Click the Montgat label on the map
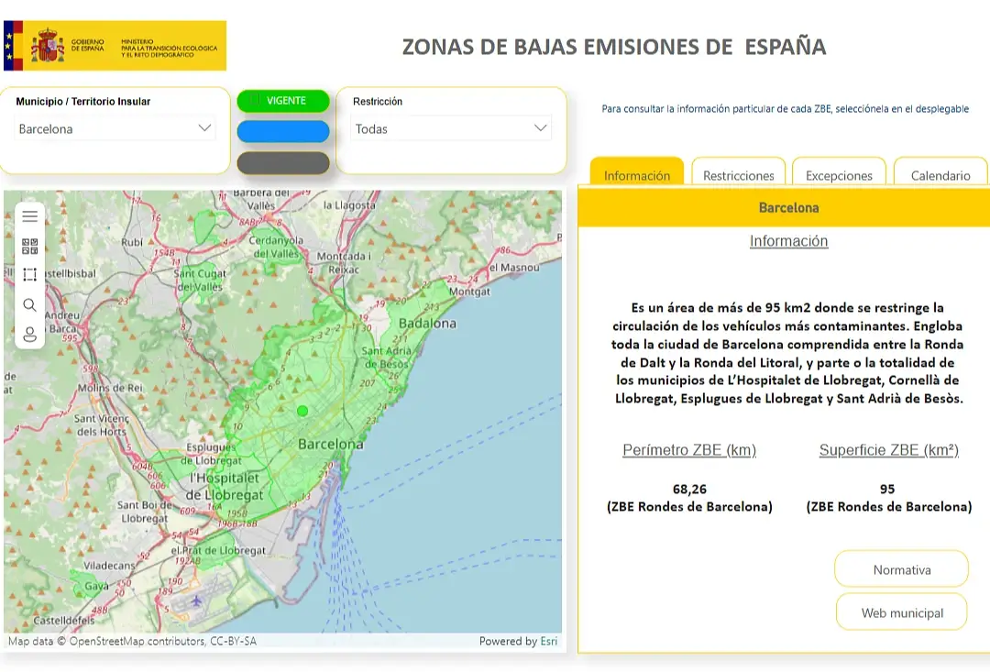Screen dimensions: 990x672 coord(469,292)
